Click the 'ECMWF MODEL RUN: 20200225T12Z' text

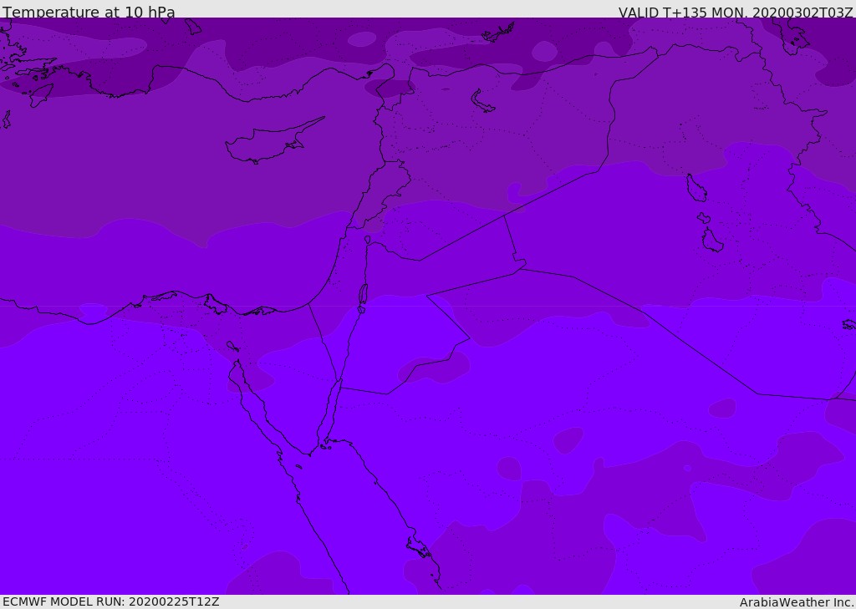(x=111, y=601)
